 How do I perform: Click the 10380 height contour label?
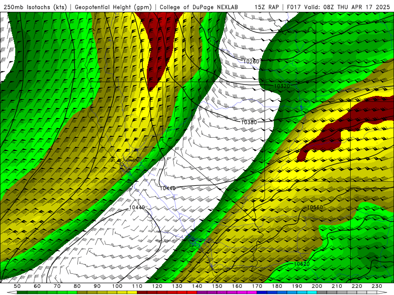coord(249,122)
